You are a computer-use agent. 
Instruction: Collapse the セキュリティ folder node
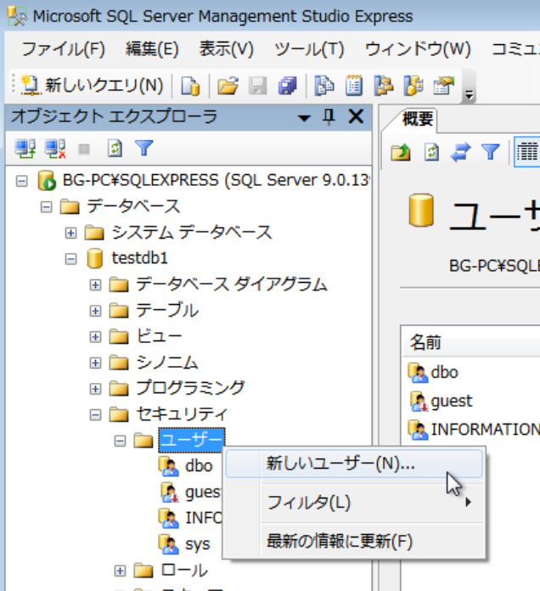(x=95, y=415)
